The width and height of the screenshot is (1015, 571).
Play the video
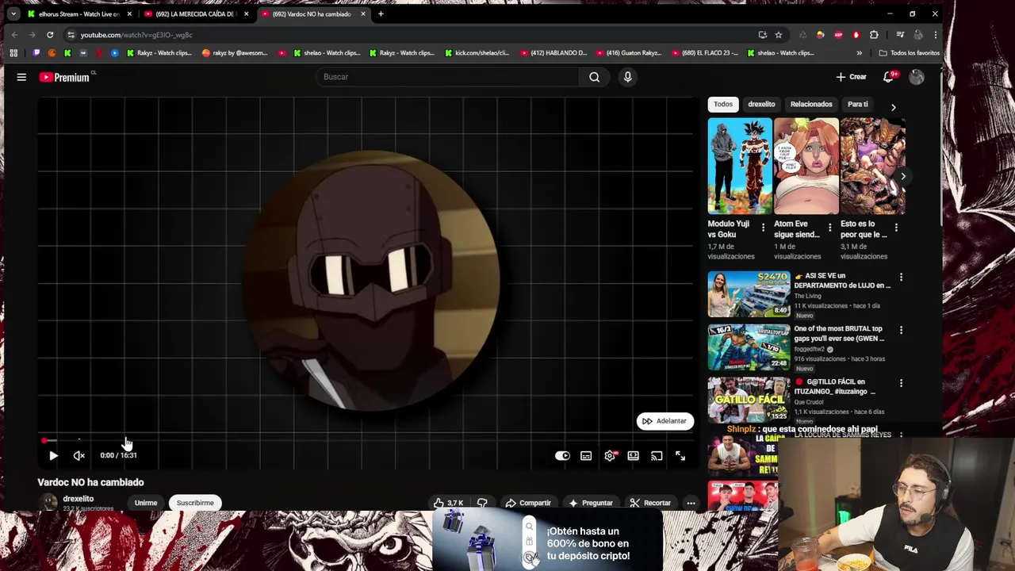(53, 456)
